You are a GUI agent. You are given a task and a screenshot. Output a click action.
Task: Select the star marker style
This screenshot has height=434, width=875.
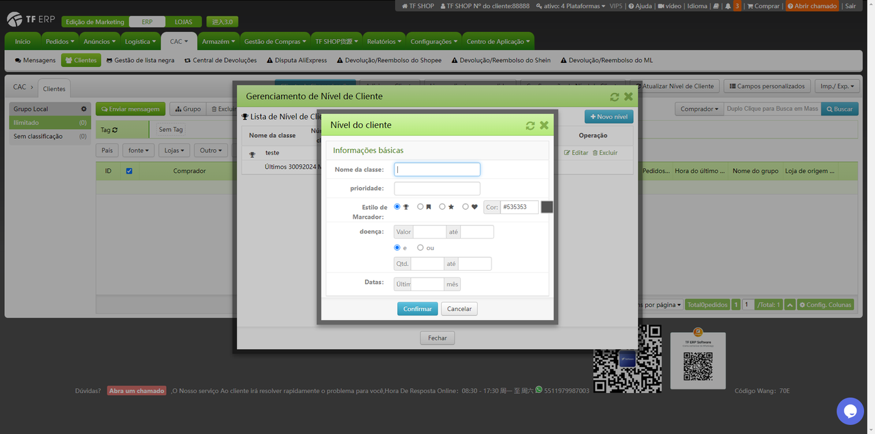click(443, 206)
